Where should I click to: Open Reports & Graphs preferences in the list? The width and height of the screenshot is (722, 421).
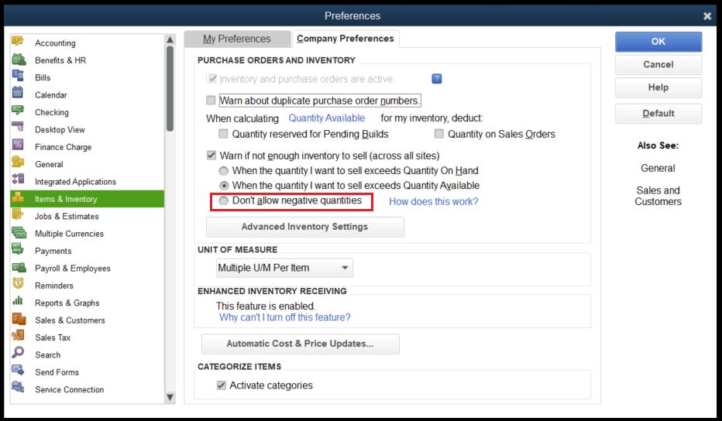[x=87, y=303]
